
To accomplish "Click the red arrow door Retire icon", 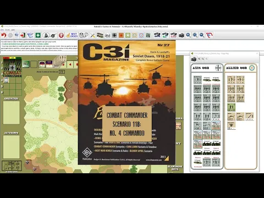I will coord(23,35).
